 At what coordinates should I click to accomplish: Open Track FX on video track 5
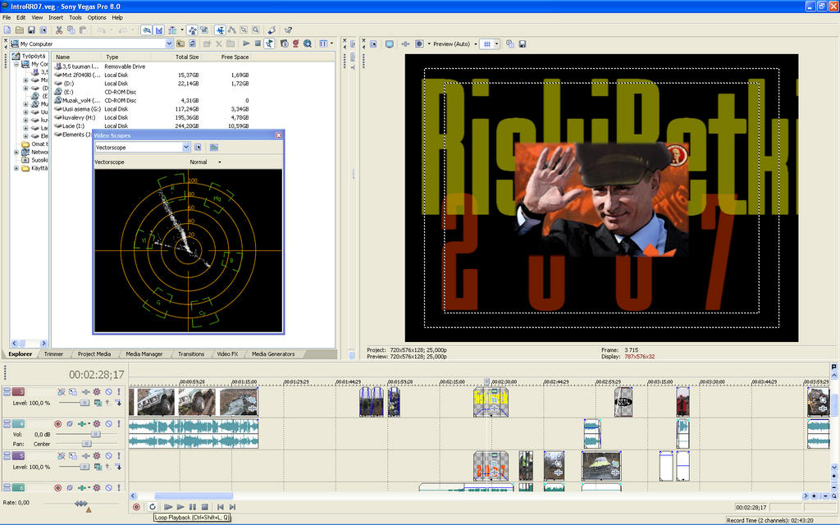(97, 455)
